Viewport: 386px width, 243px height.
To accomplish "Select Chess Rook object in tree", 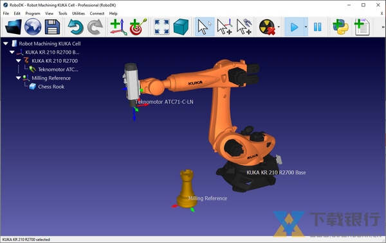I will point(51,87).
